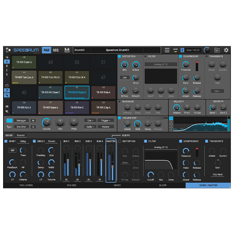Open CutBy dropdown

pos(90,127)
